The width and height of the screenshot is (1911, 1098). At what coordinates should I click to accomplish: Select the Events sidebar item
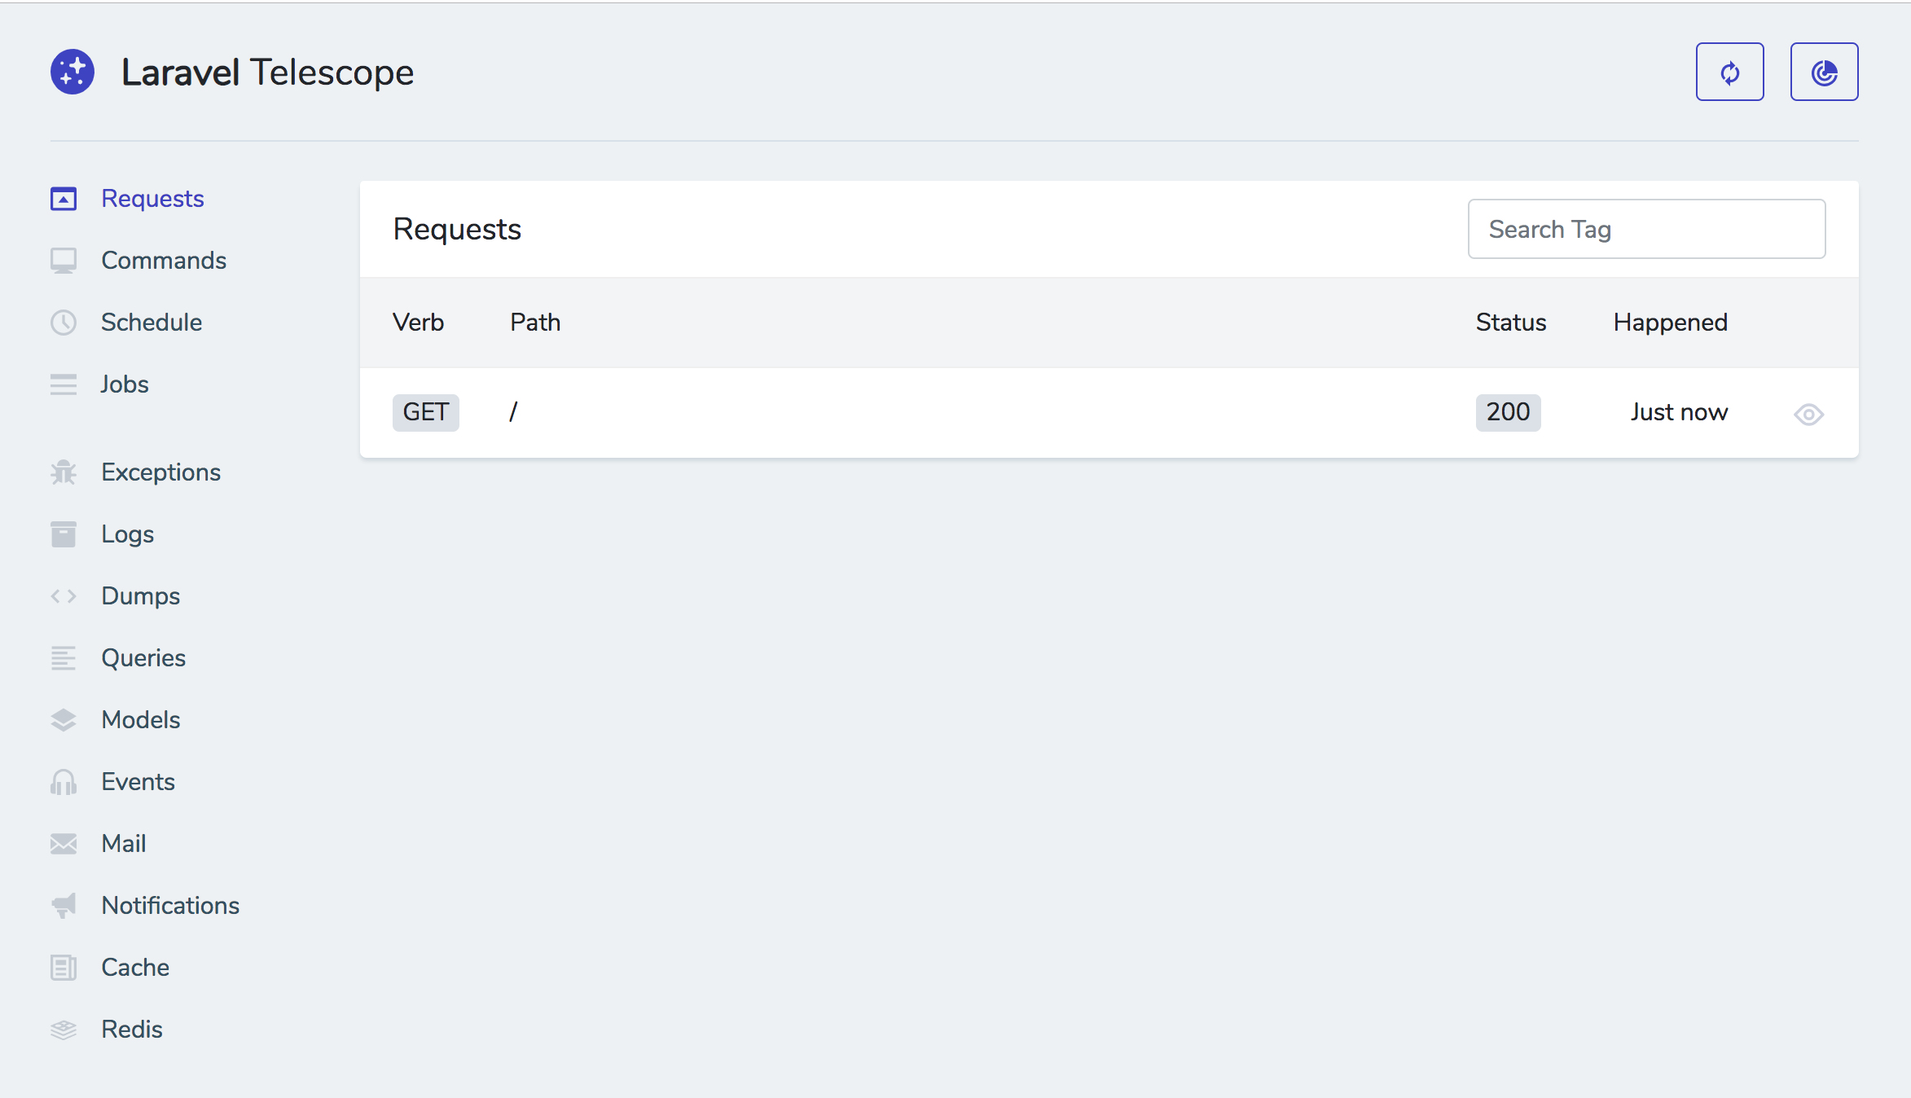(x=139, y=780)
